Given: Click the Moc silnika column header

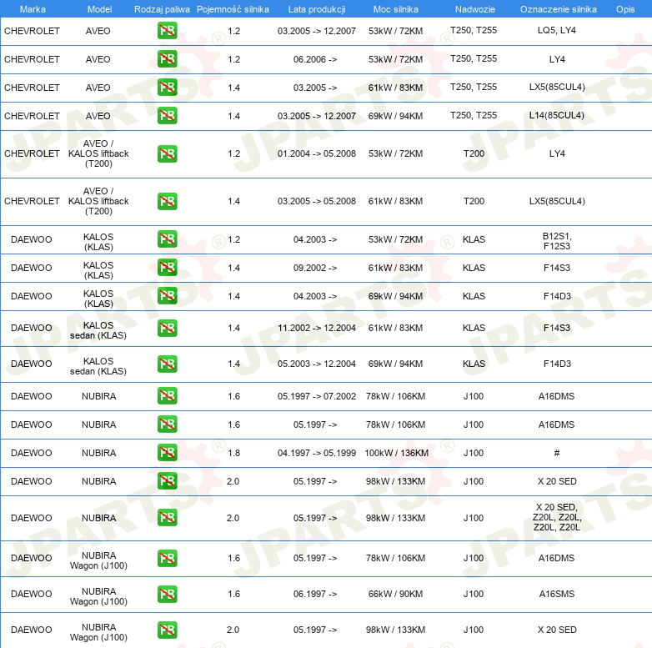Looking at the screenshot, I should (x=395, y=9).
